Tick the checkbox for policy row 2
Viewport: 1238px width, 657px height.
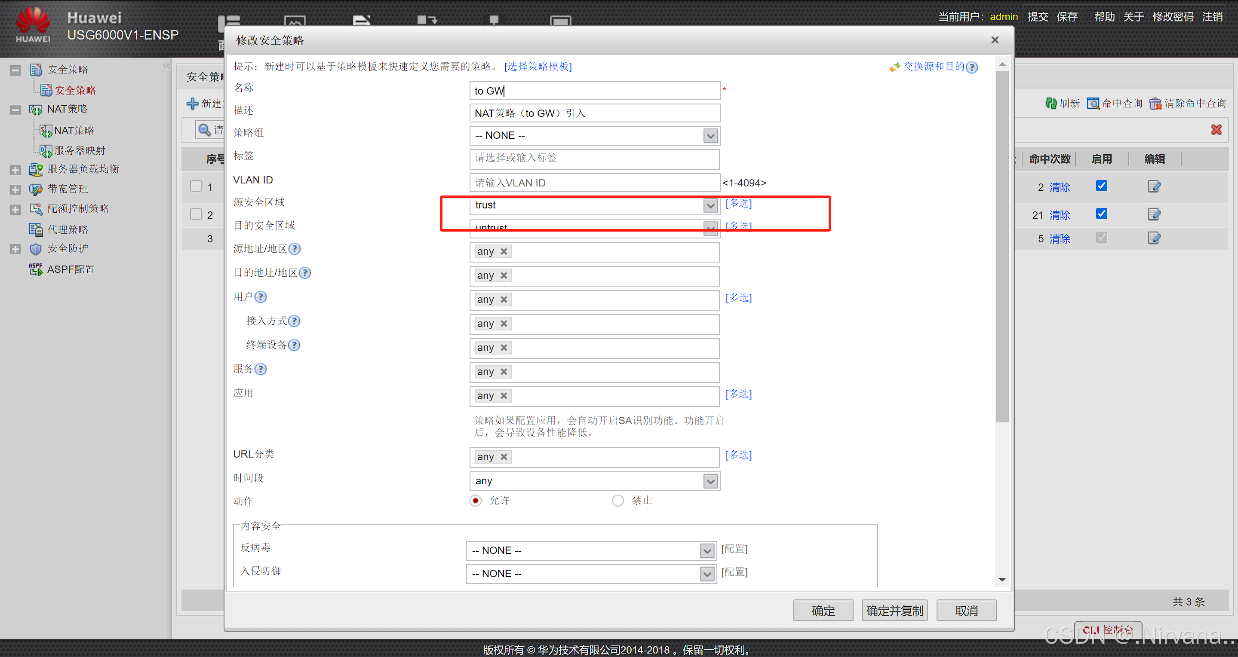196,214
